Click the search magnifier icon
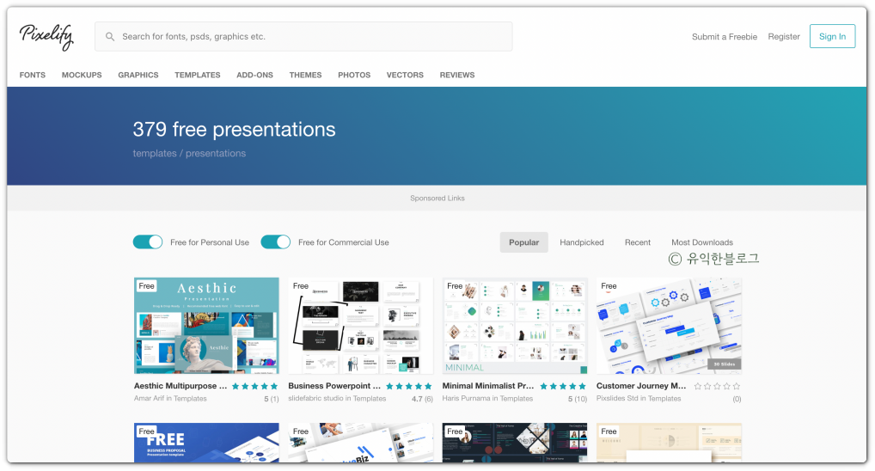Viewport: 875px width, 471px height. coord(110,37)
